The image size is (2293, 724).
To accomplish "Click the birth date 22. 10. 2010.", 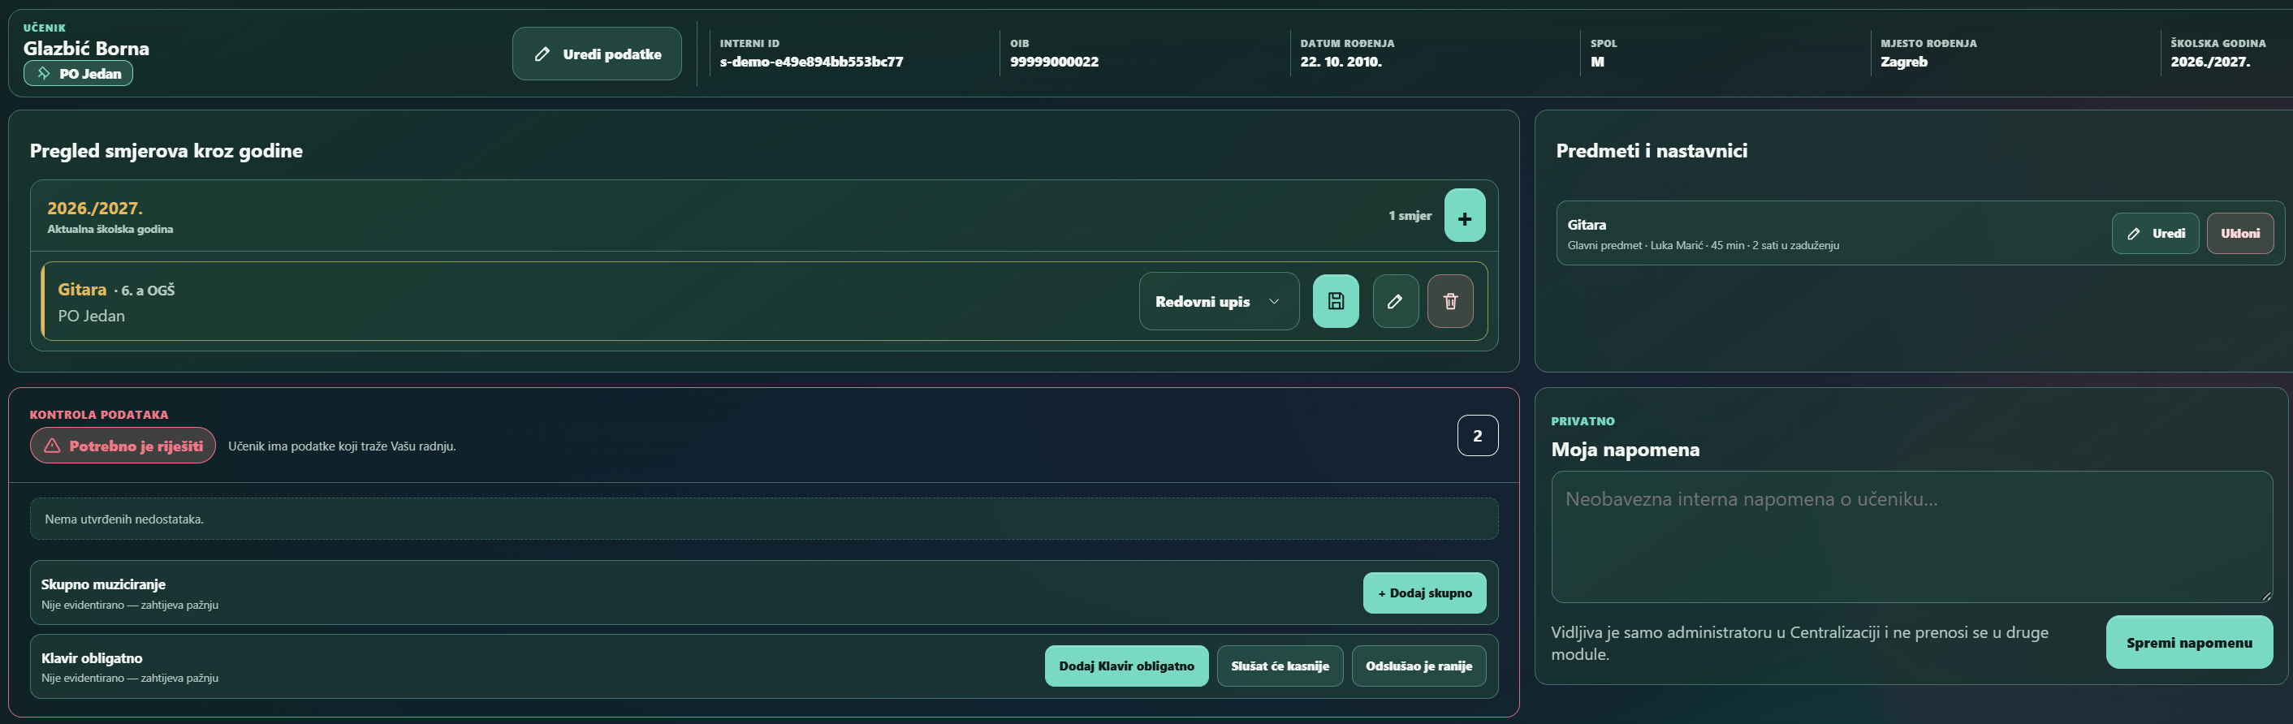I will [1341, 62].
